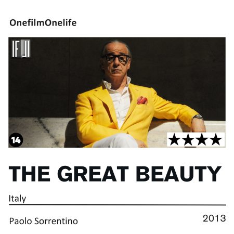The width and height of the screenshot is (234, 234).
Task: Open the OnefilmOnelife header link
Action: point(43,23)
